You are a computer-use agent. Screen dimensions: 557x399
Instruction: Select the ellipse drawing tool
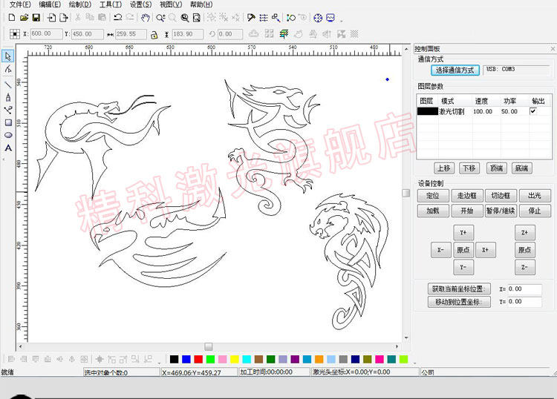(x=8, y=135)
